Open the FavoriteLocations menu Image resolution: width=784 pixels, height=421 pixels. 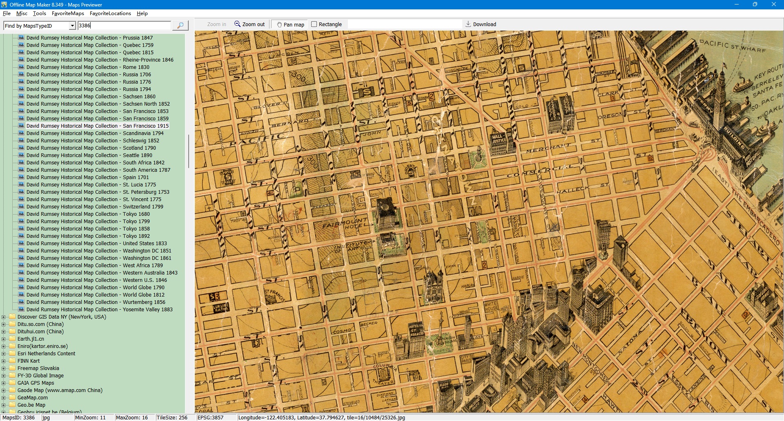110,13
